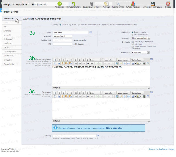This screenshot has width=176, height=157.
Task: Click the language flag next to the Όνομα field
Action: pyautogui.click(x=91, y=32)
